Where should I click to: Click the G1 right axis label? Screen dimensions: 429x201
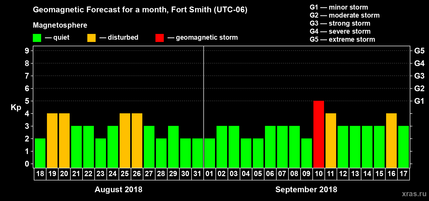coord(419,101)
